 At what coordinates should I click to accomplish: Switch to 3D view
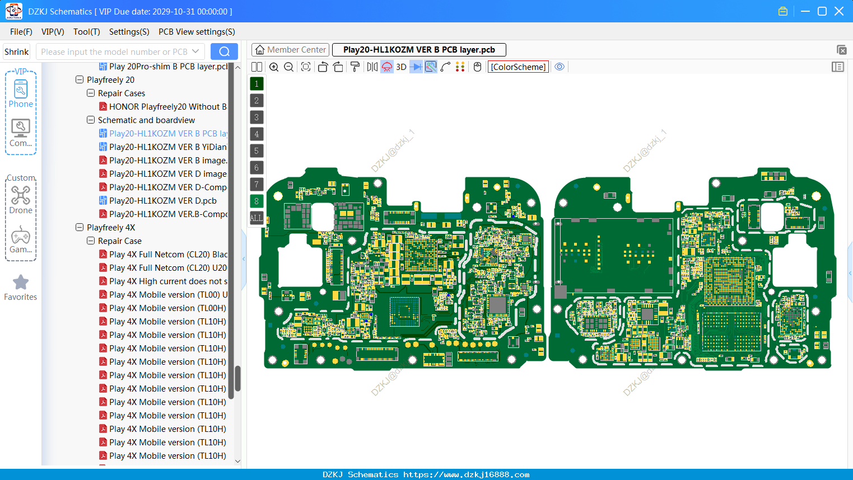[x=401, y=67]
